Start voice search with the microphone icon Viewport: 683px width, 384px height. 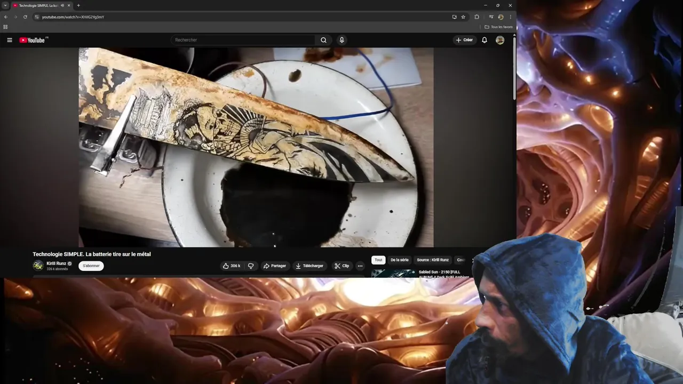click(341, 40)
